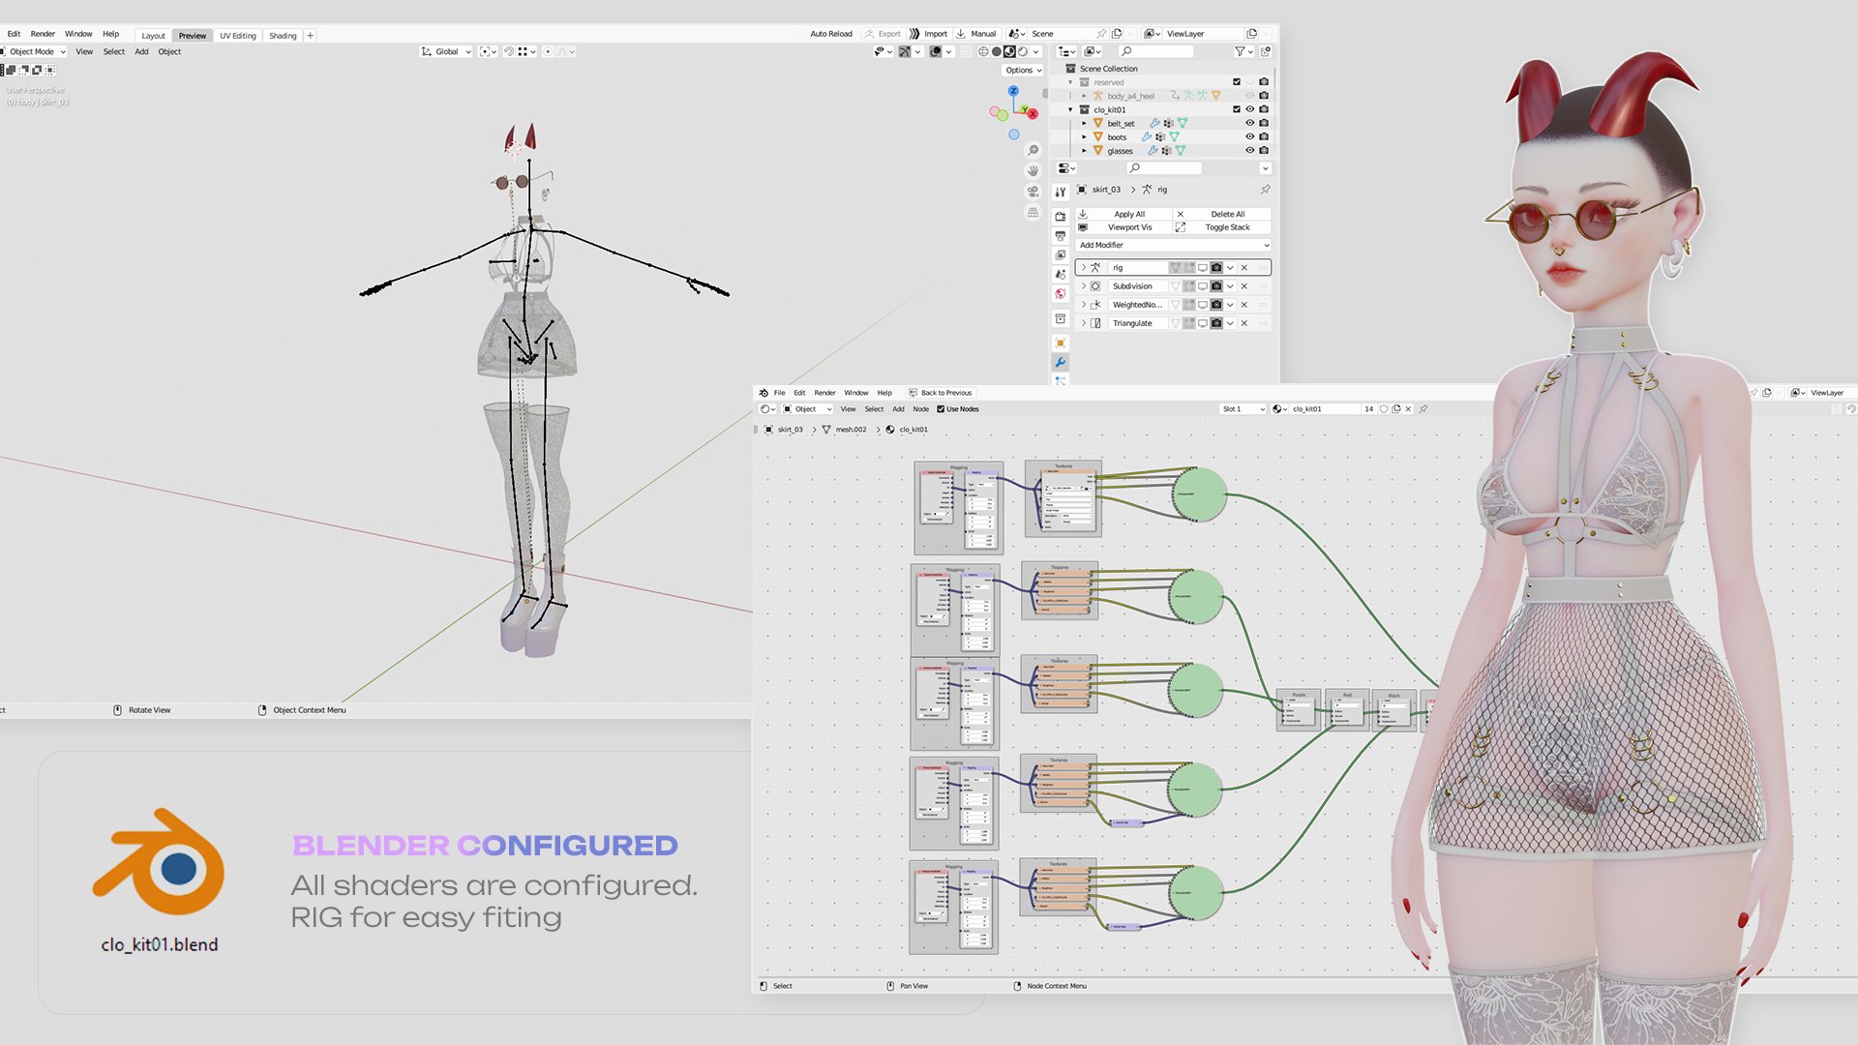
Task: Select solid viewport shading icon
Action: coord(997,51)
